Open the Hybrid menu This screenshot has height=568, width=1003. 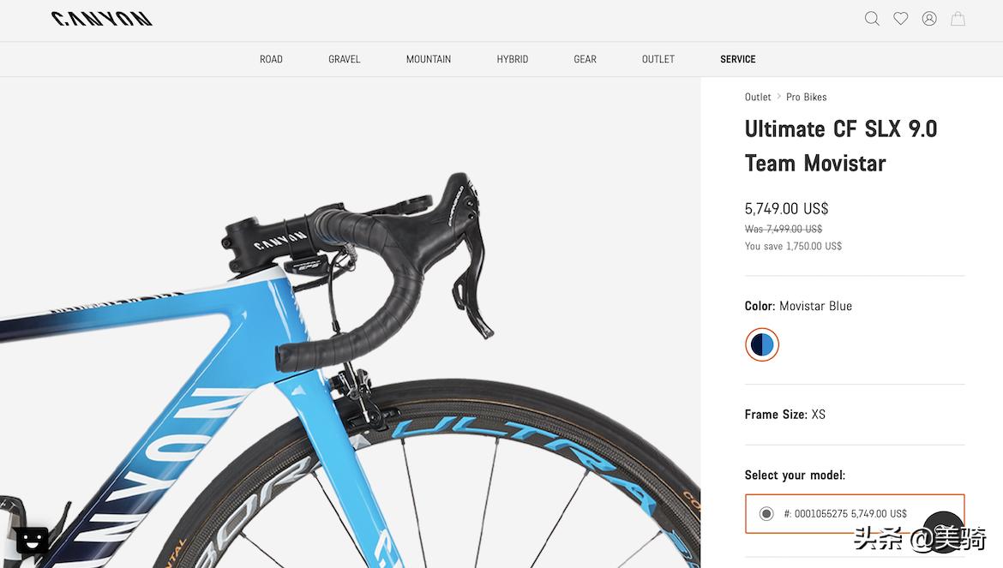coord(513,59)
